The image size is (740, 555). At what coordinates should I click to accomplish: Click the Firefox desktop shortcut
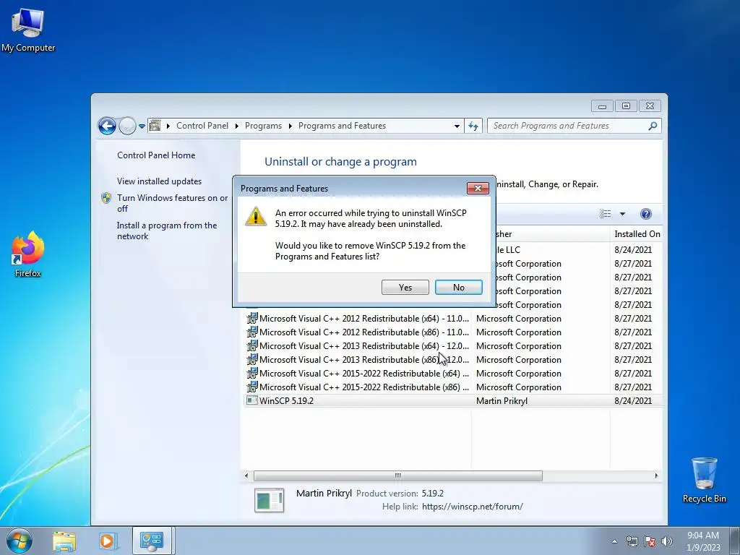tap(28, 254)
